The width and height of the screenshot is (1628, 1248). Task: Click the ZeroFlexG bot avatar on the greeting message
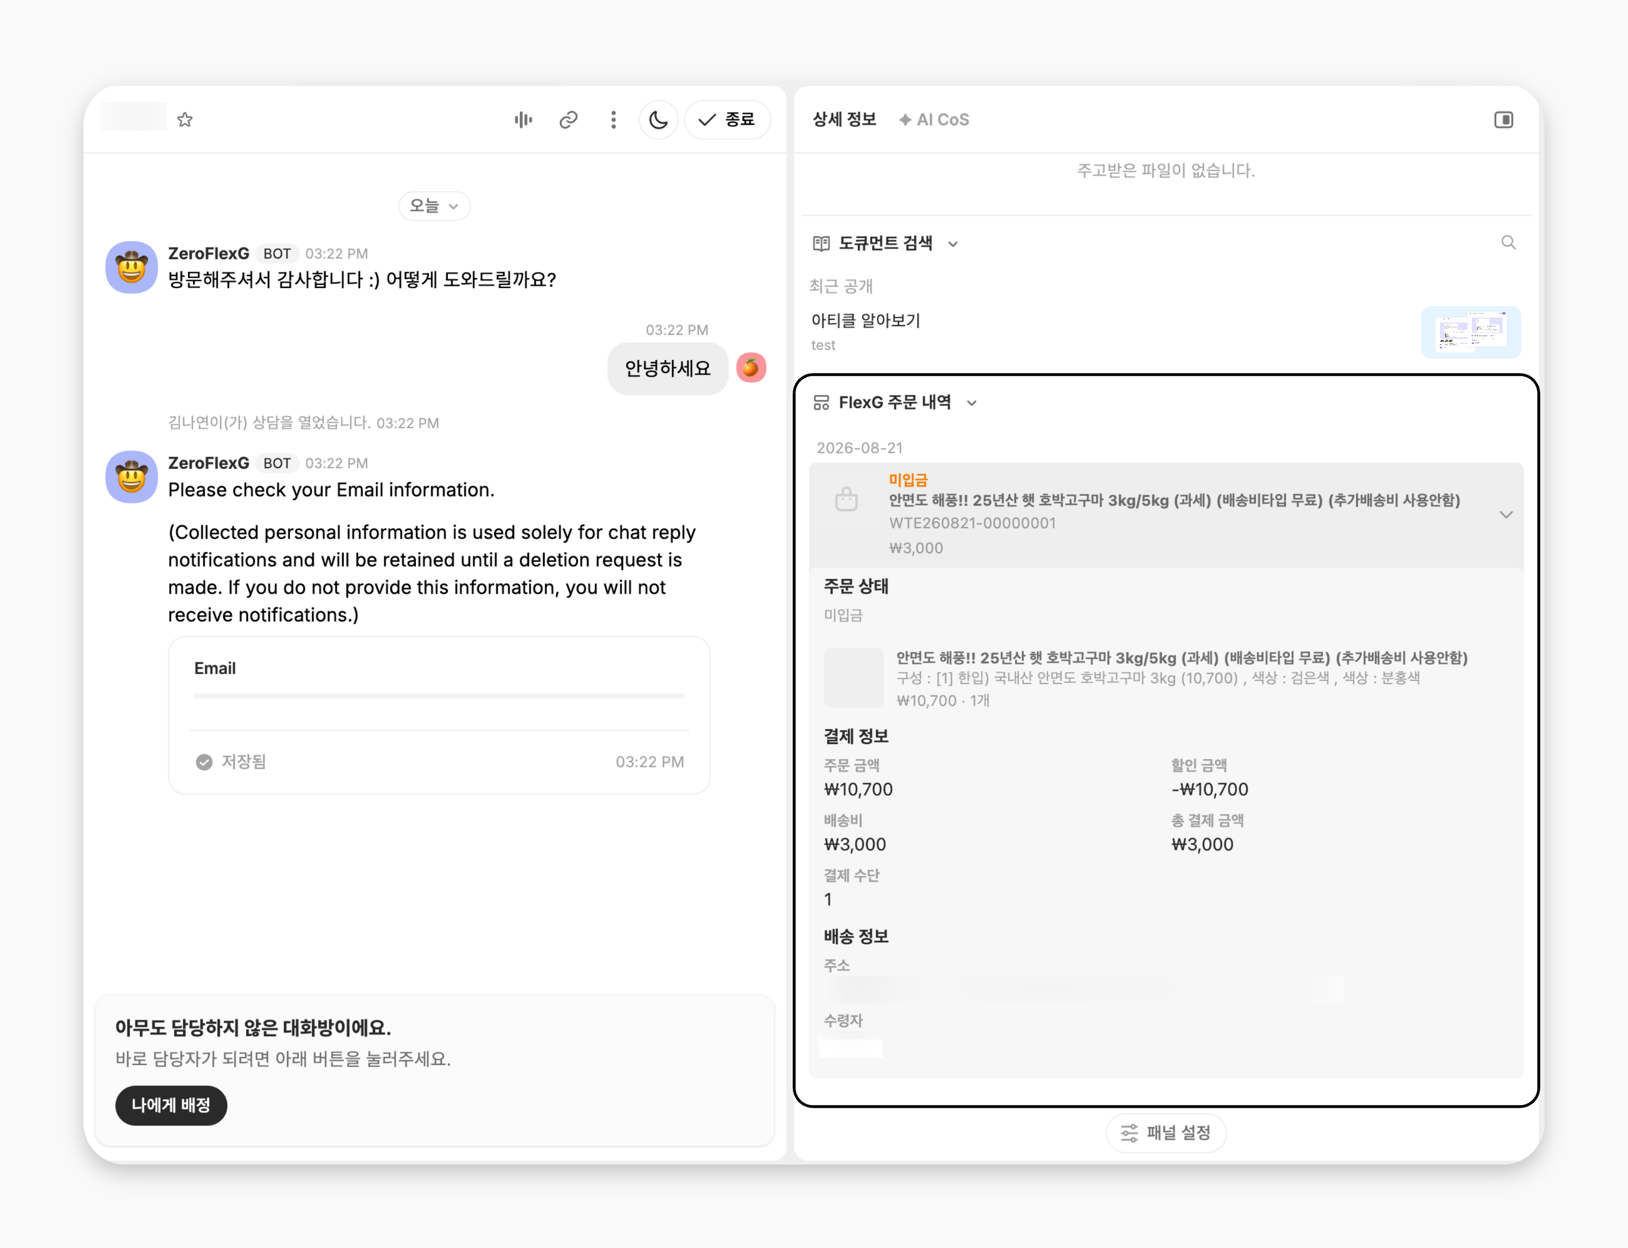(131, 268)
